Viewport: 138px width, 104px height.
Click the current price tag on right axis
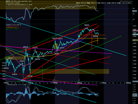pyautogui.click(x=135, y=34)
